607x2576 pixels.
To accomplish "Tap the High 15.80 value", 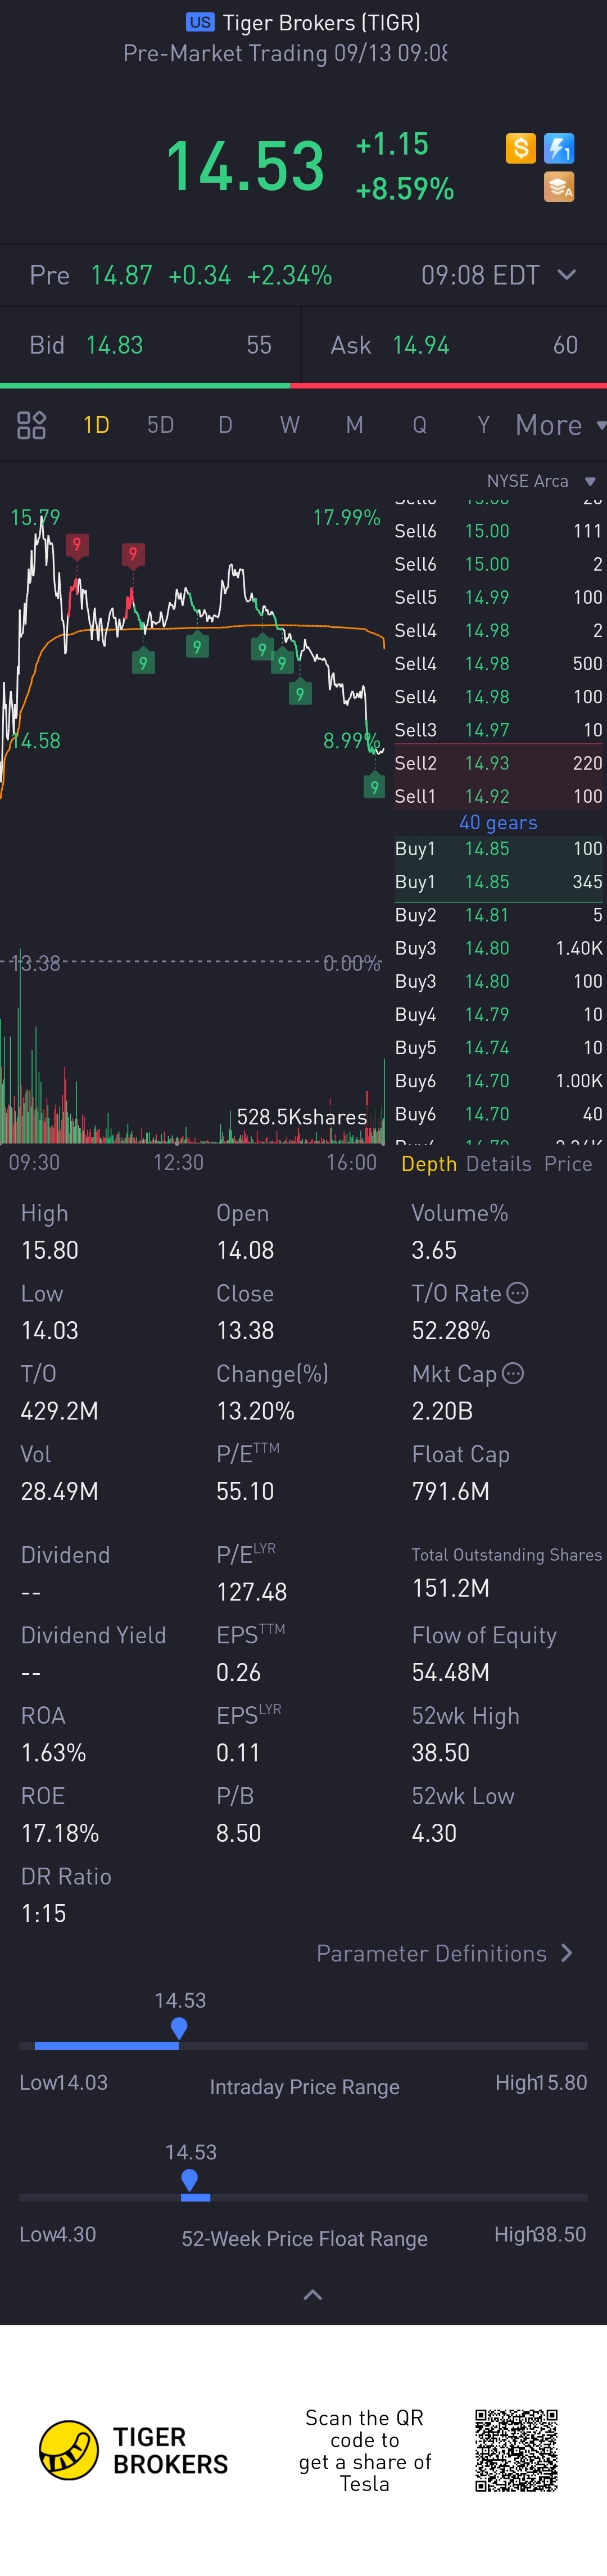I will click(50, 1250).
